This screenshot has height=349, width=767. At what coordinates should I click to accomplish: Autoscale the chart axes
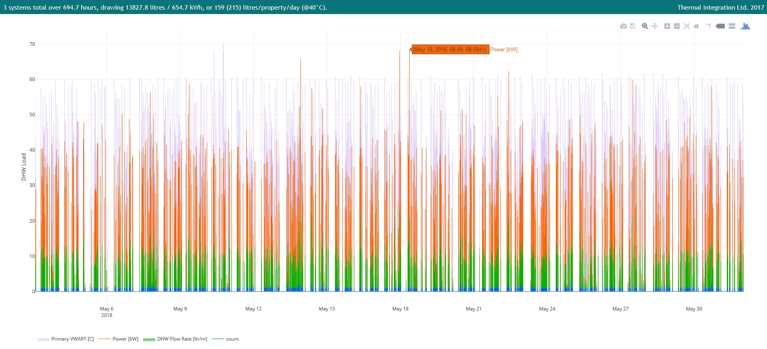click(687, 26)
